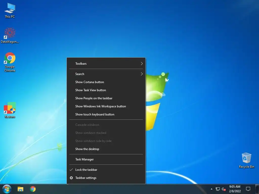Viewport: 259px width, 194px height.
Task: Open the This PC desktop icon
Action: (10, 10)
